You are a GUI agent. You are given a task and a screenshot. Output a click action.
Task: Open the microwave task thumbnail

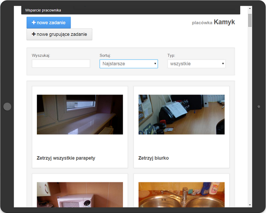point(80,195)
